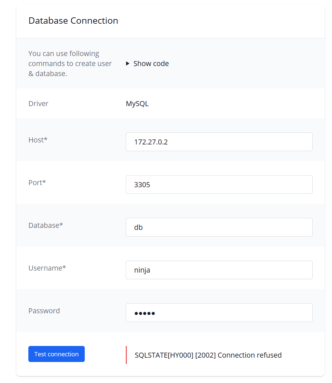Select the Password row label
The height and width of the screenshot is (383, 332).
44,311
